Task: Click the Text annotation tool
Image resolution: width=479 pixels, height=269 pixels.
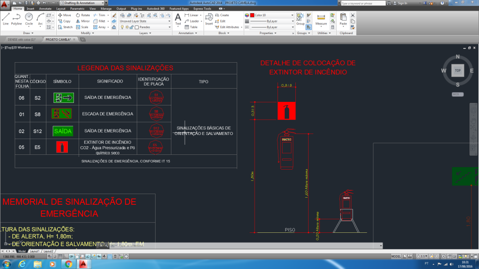Action: pos(178,18)
